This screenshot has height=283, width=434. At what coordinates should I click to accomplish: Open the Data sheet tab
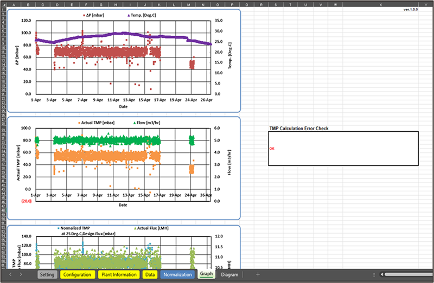(x=150, y=275)
